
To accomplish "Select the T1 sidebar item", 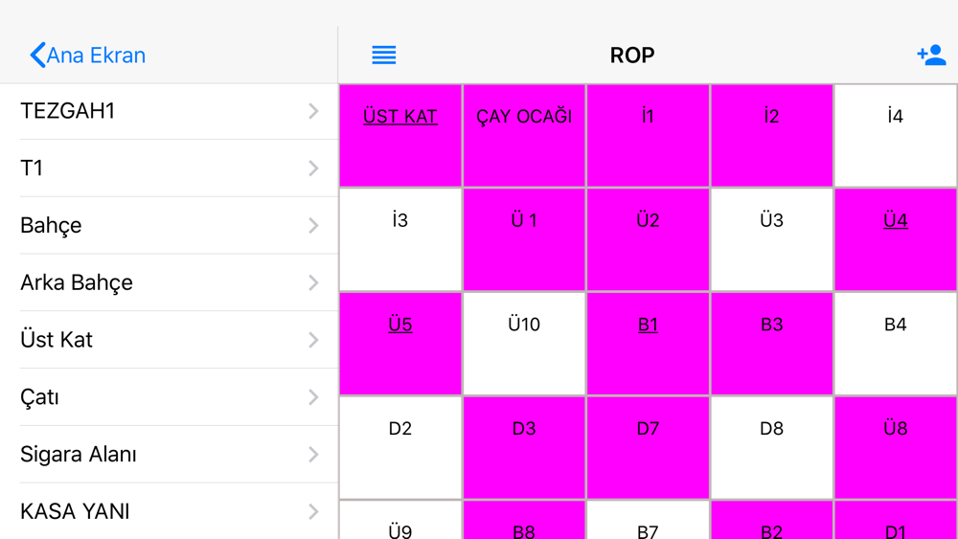I will [170, 168].
